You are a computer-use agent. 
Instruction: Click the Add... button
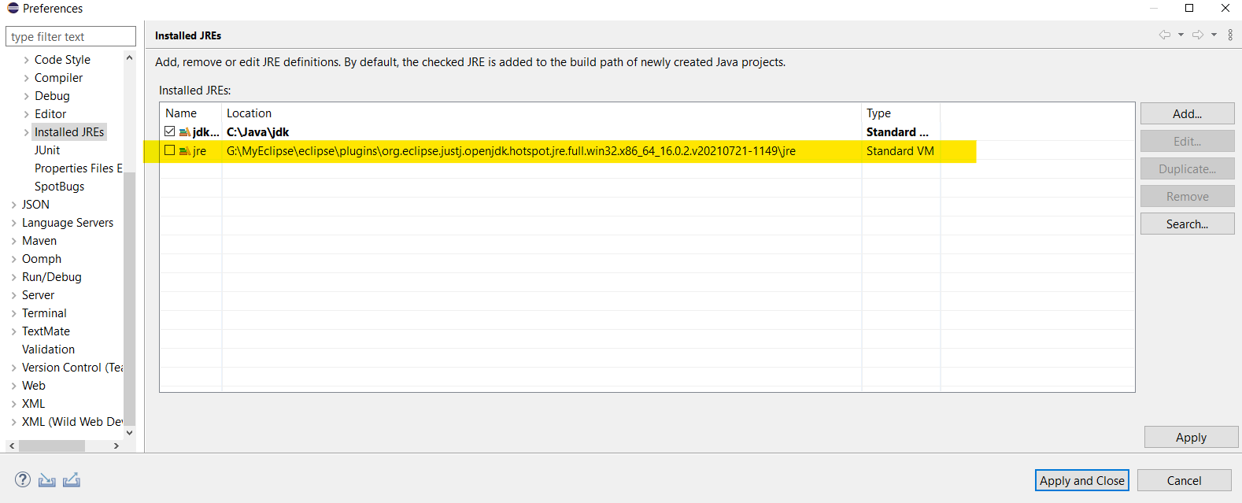pos(1187,114)
